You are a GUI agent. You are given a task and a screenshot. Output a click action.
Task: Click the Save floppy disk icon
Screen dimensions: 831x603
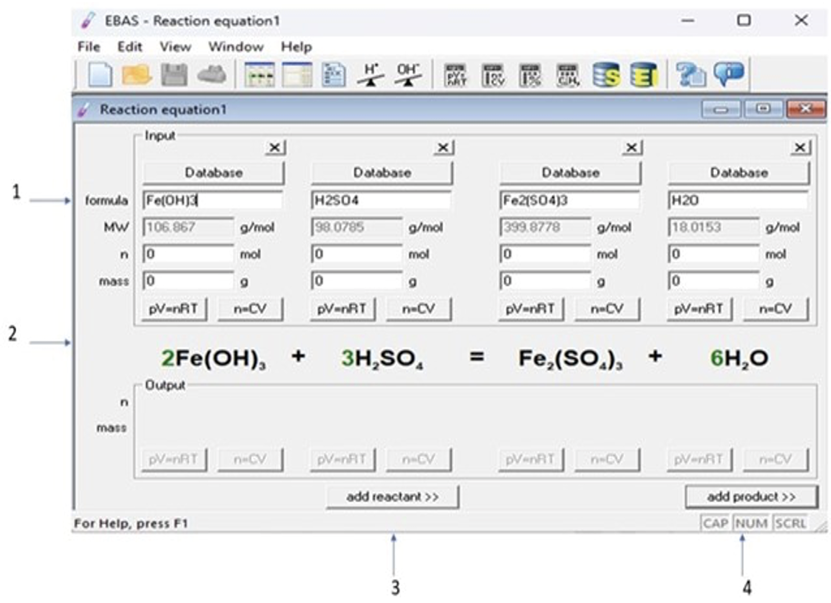coord(174,75)
